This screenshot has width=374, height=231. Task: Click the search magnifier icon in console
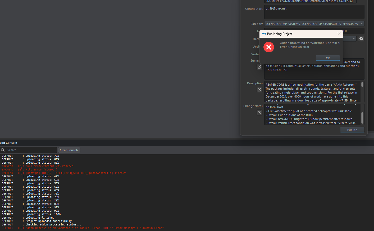(x=3, y=150)
